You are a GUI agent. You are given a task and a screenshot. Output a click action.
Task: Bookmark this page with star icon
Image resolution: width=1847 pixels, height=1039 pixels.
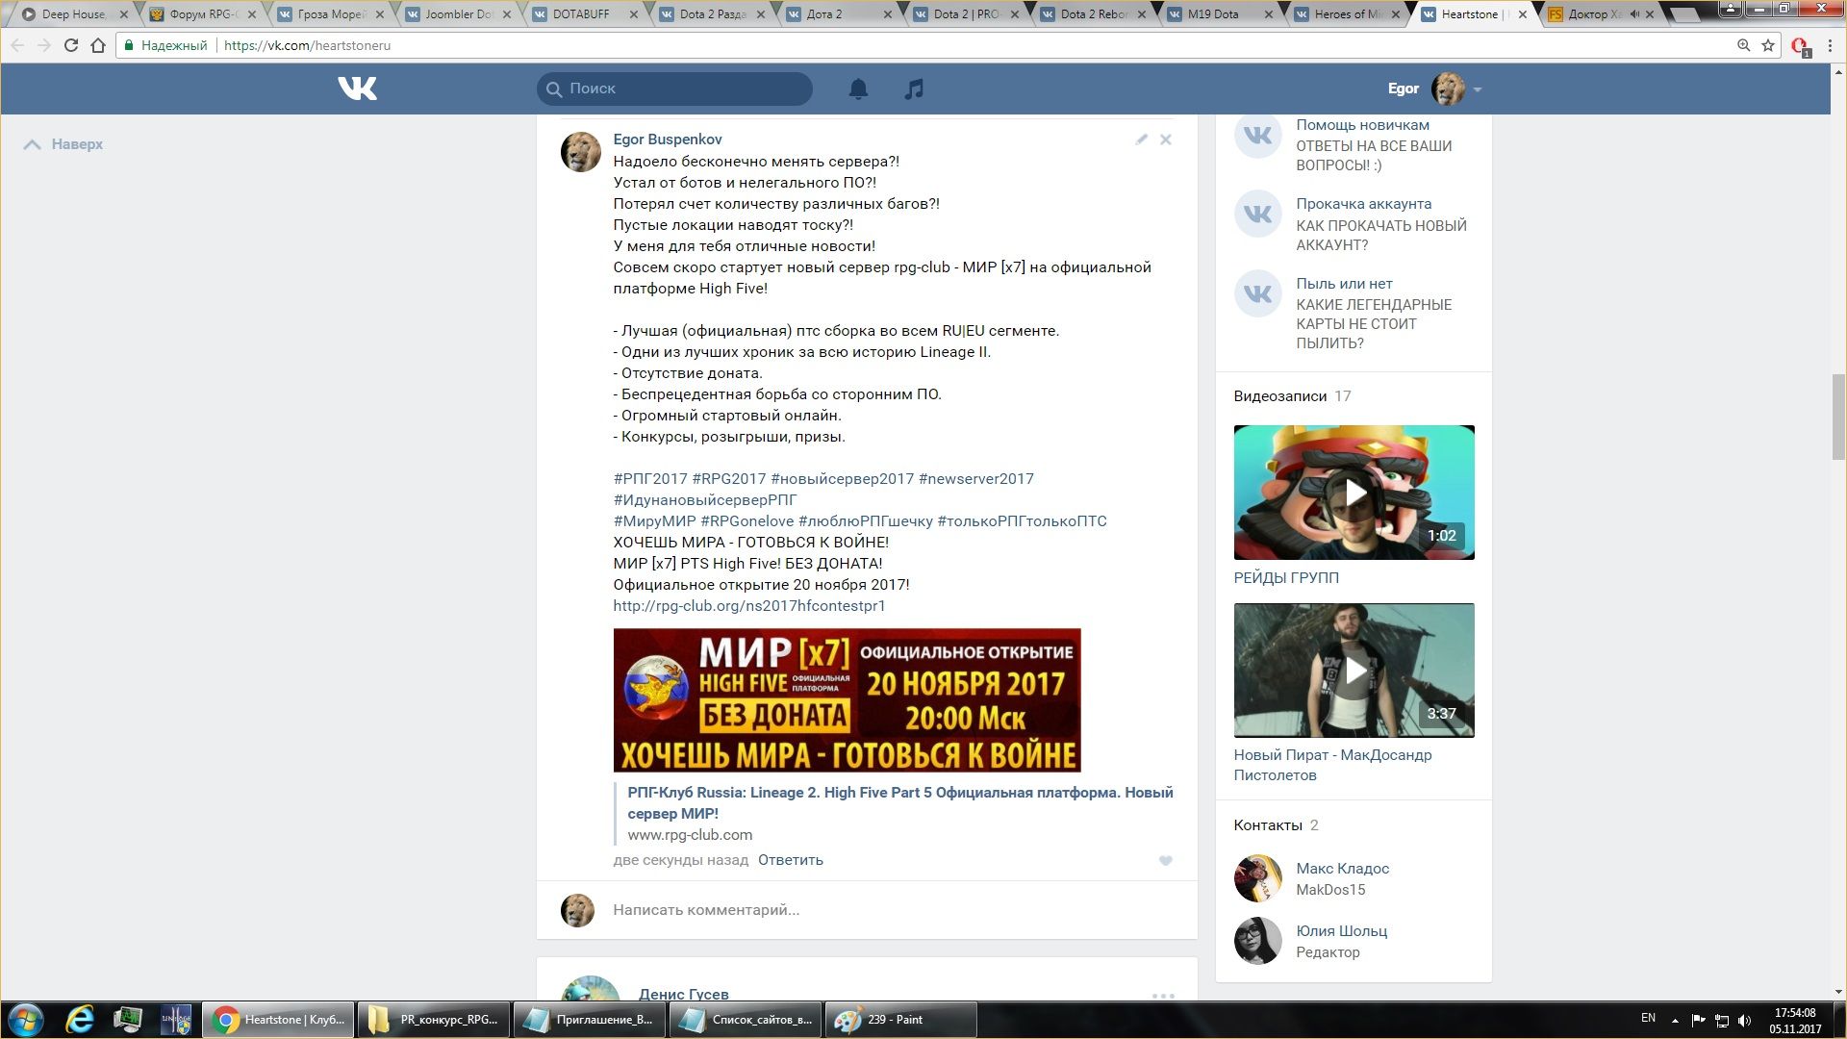(x=1768, y=45)
